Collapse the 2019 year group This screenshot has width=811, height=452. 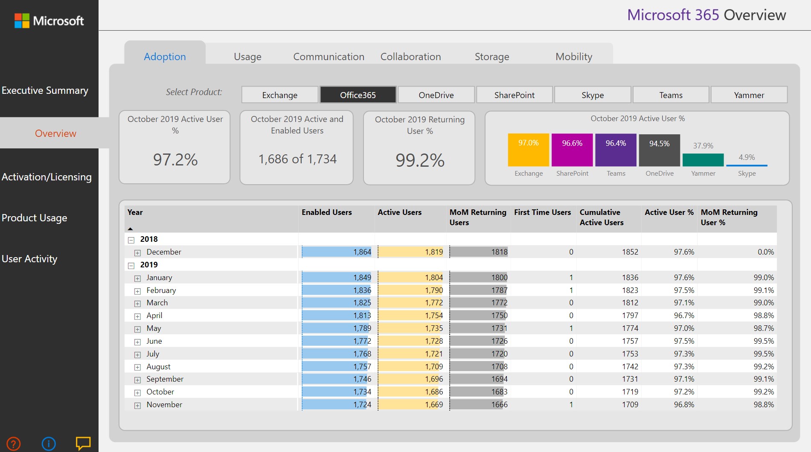[x=131, y=266]
